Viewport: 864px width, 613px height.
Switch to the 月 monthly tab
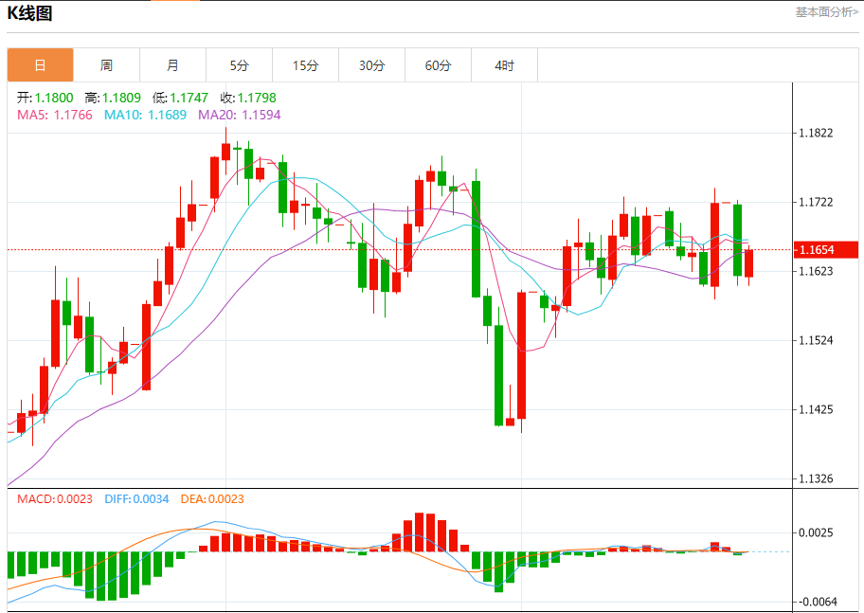point(173,65)
